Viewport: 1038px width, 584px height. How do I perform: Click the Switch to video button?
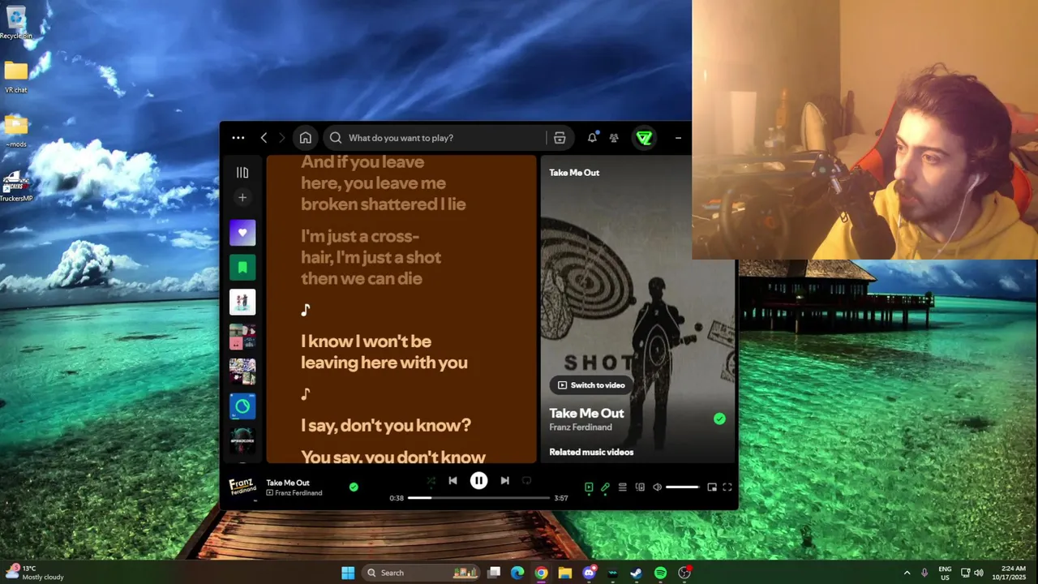point(591,385)
